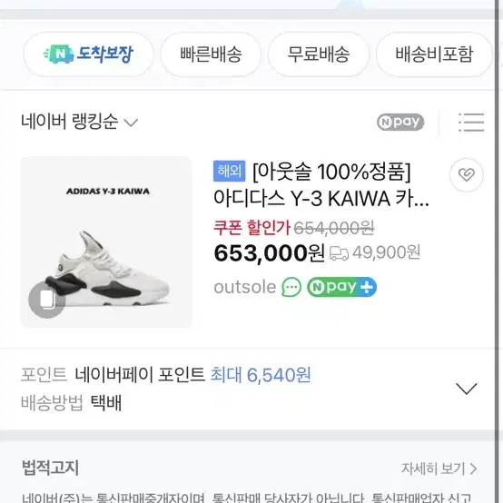
Task: Toggle the gray Npay filter icon
Action: 400,122
